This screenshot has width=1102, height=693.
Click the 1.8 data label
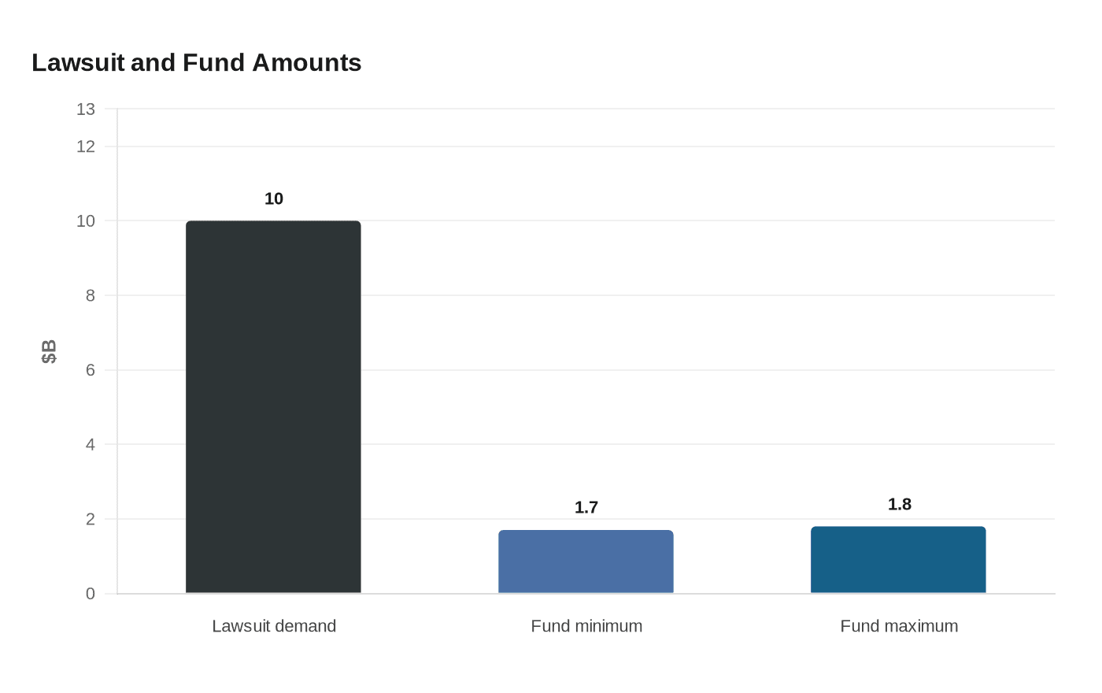pyautogui.click(x=900, y=504)
